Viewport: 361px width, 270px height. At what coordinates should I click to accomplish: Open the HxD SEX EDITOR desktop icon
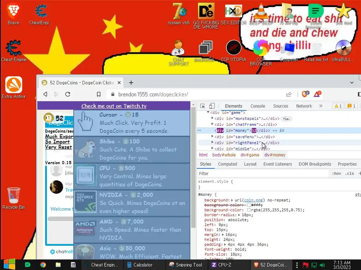click(233, 14)
